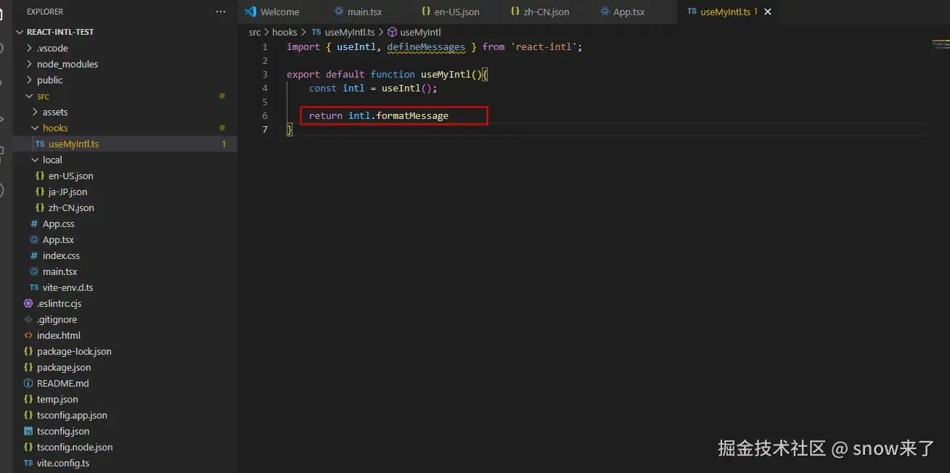Click the braces icon beside package-lock.json
Viewport: 950px width, 473px height.
[28, 351]
